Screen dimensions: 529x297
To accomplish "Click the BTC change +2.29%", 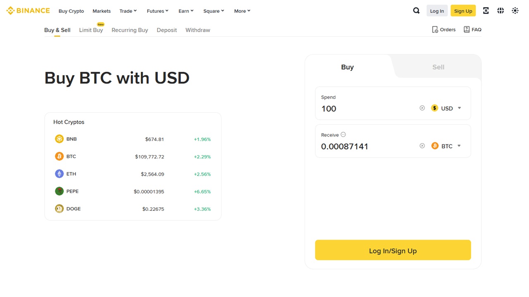I will coord(202,157).
